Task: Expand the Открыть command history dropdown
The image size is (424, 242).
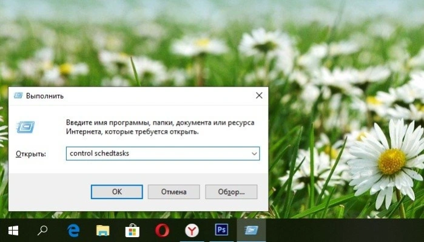Action: pos(254,154)
